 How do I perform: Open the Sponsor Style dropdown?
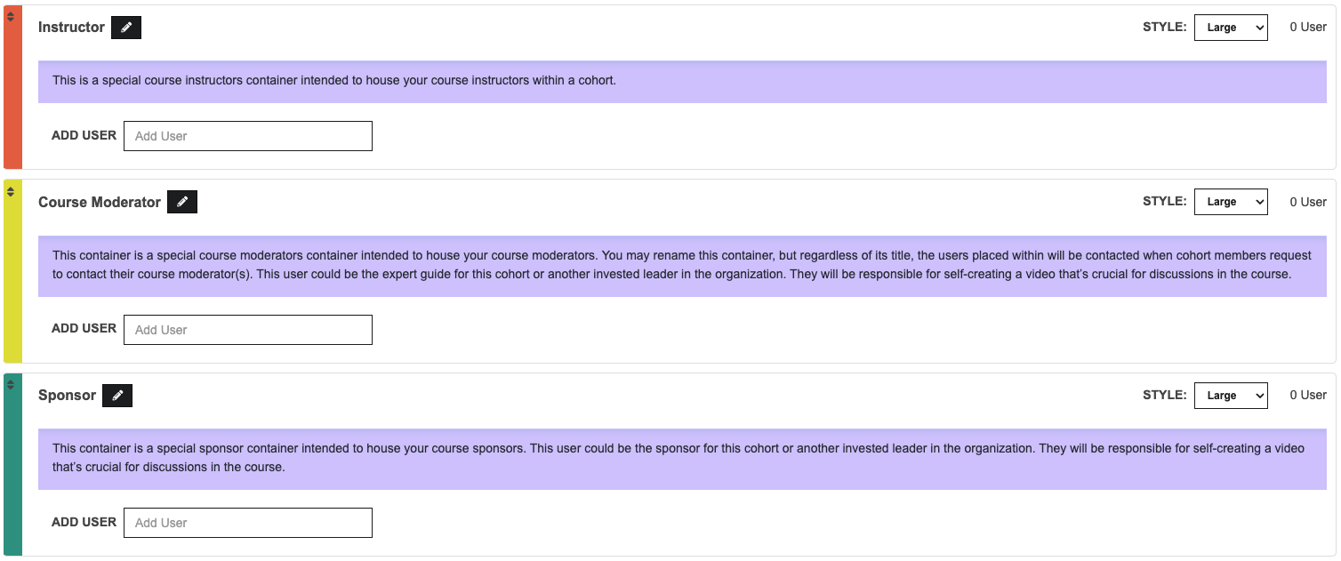pyautogui.click(x=1231, y=396)
